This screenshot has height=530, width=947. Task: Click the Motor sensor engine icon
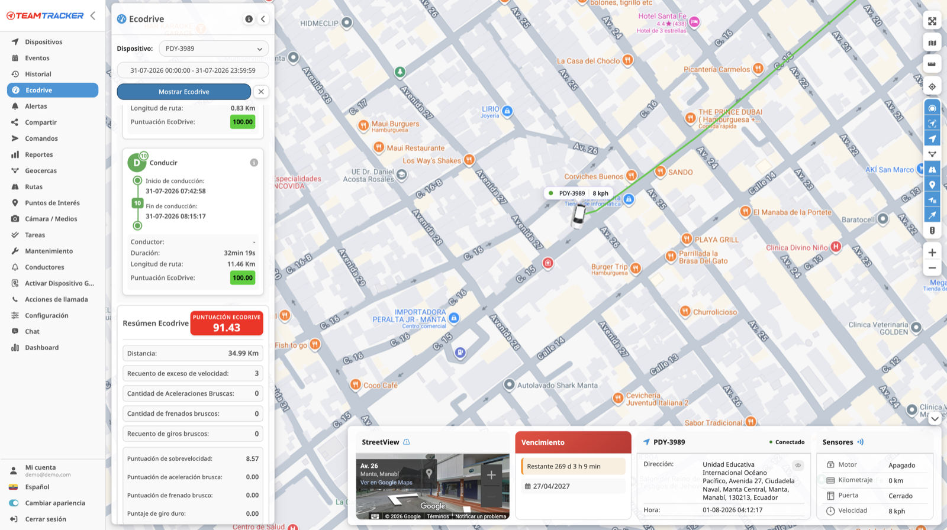(830, 465)
